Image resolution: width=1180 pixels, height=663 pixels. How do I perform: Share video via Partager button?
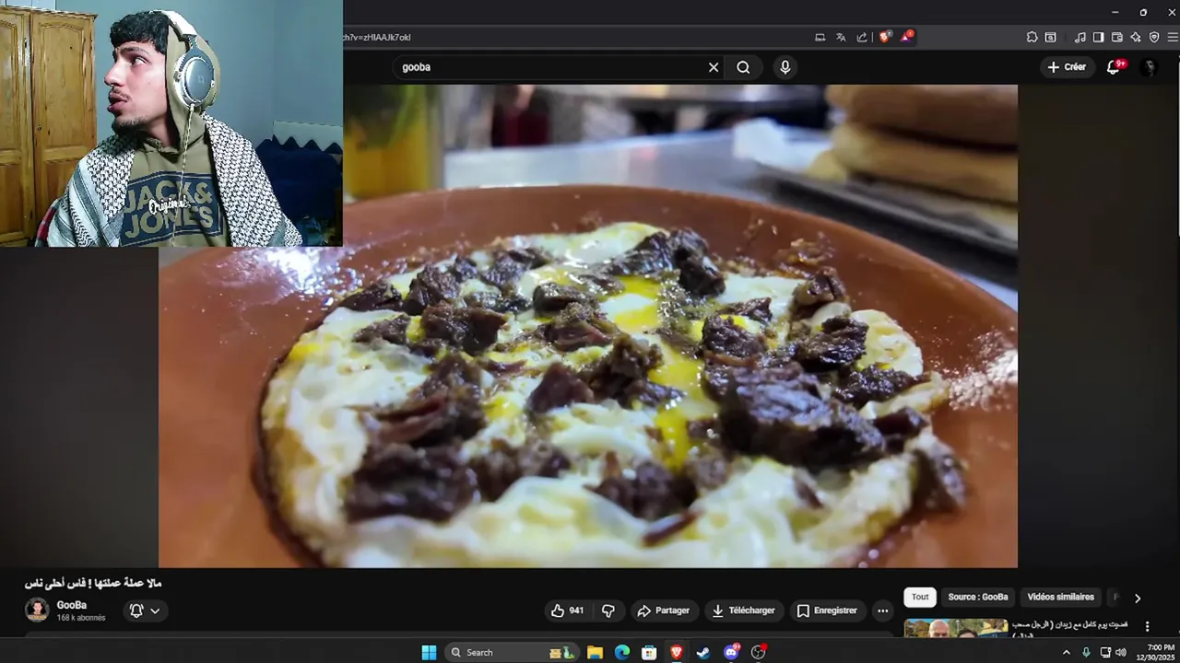[664, 611]
